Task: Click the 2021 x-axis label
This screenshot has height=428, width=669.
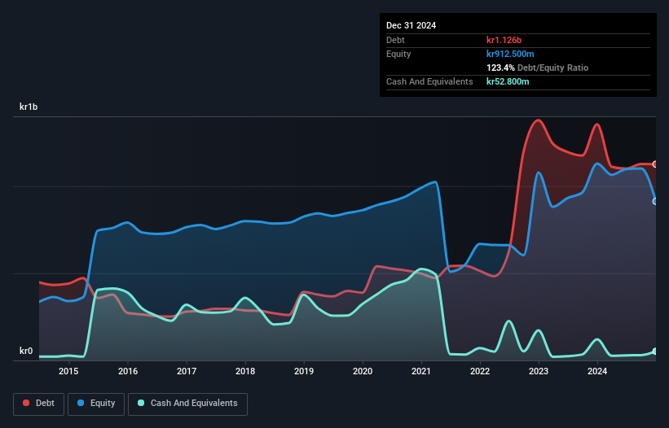Action: [421, 371]
